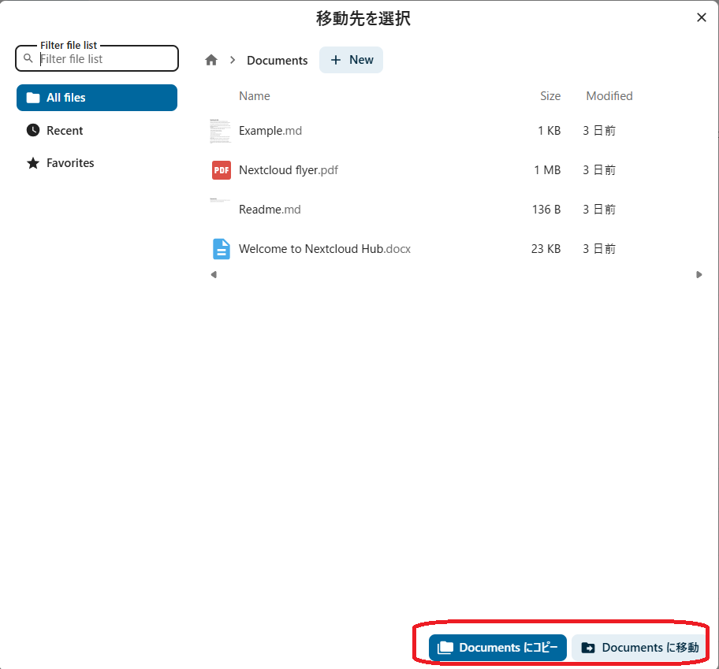Image resolution: width=719 pixels, height=669 pixels.
Task: Sort the file list by Name
Action: (x=255, y=96)
